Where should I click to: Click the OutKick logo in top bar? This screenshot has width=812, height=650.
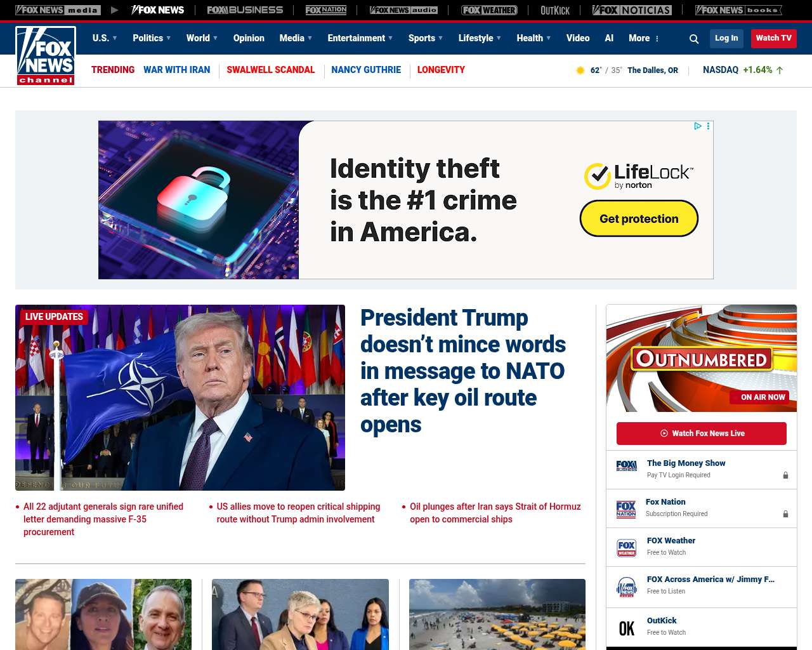point(555,10)
